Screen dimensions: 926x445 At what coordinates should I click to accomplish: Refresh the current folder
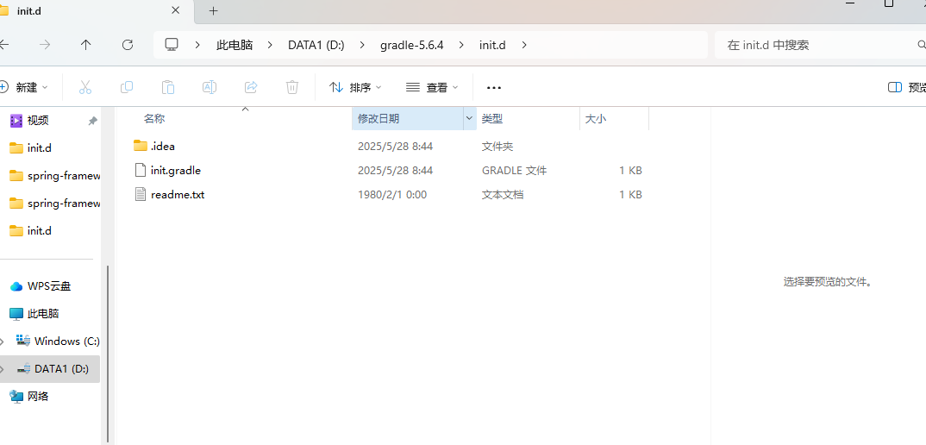pos(128,45)
